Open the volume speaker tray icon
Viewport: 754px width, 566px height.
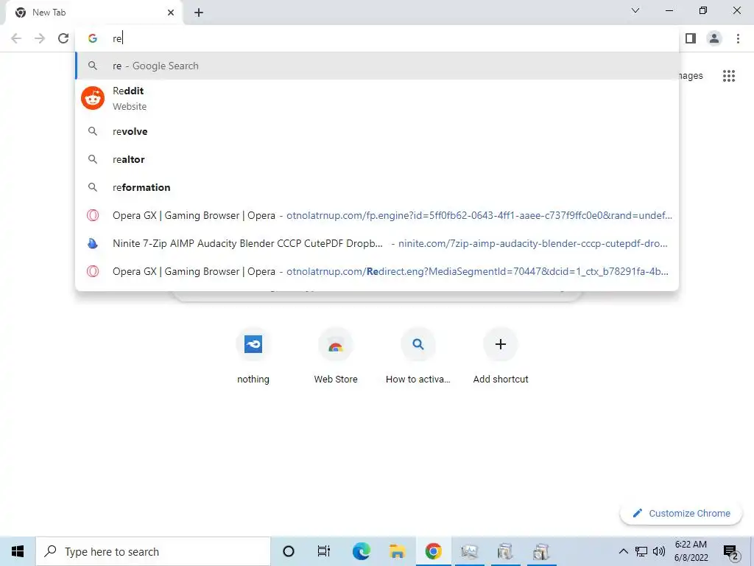pyautogui.click(x=659, y=551)
